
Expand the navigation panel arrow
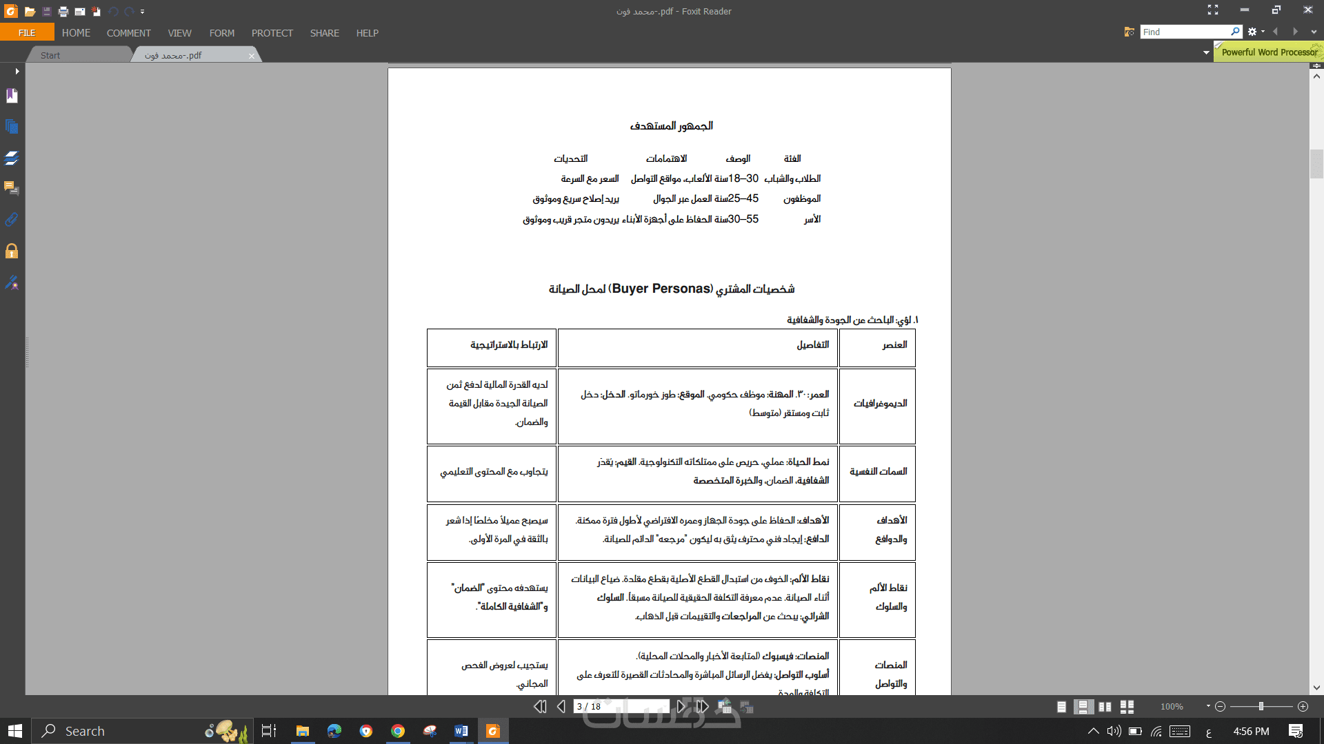17,71
